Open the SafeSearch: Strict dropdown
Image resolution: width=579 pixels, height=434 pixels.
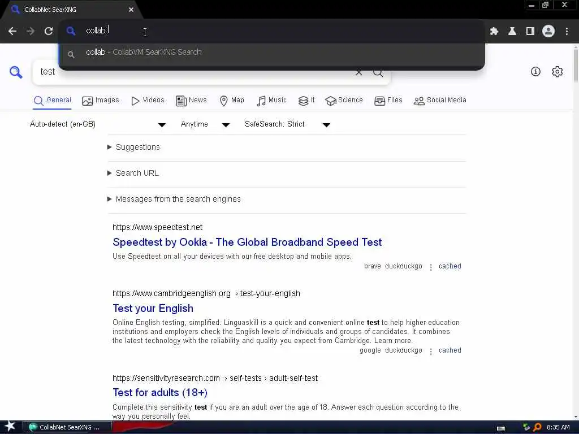[x=287, y=124]
